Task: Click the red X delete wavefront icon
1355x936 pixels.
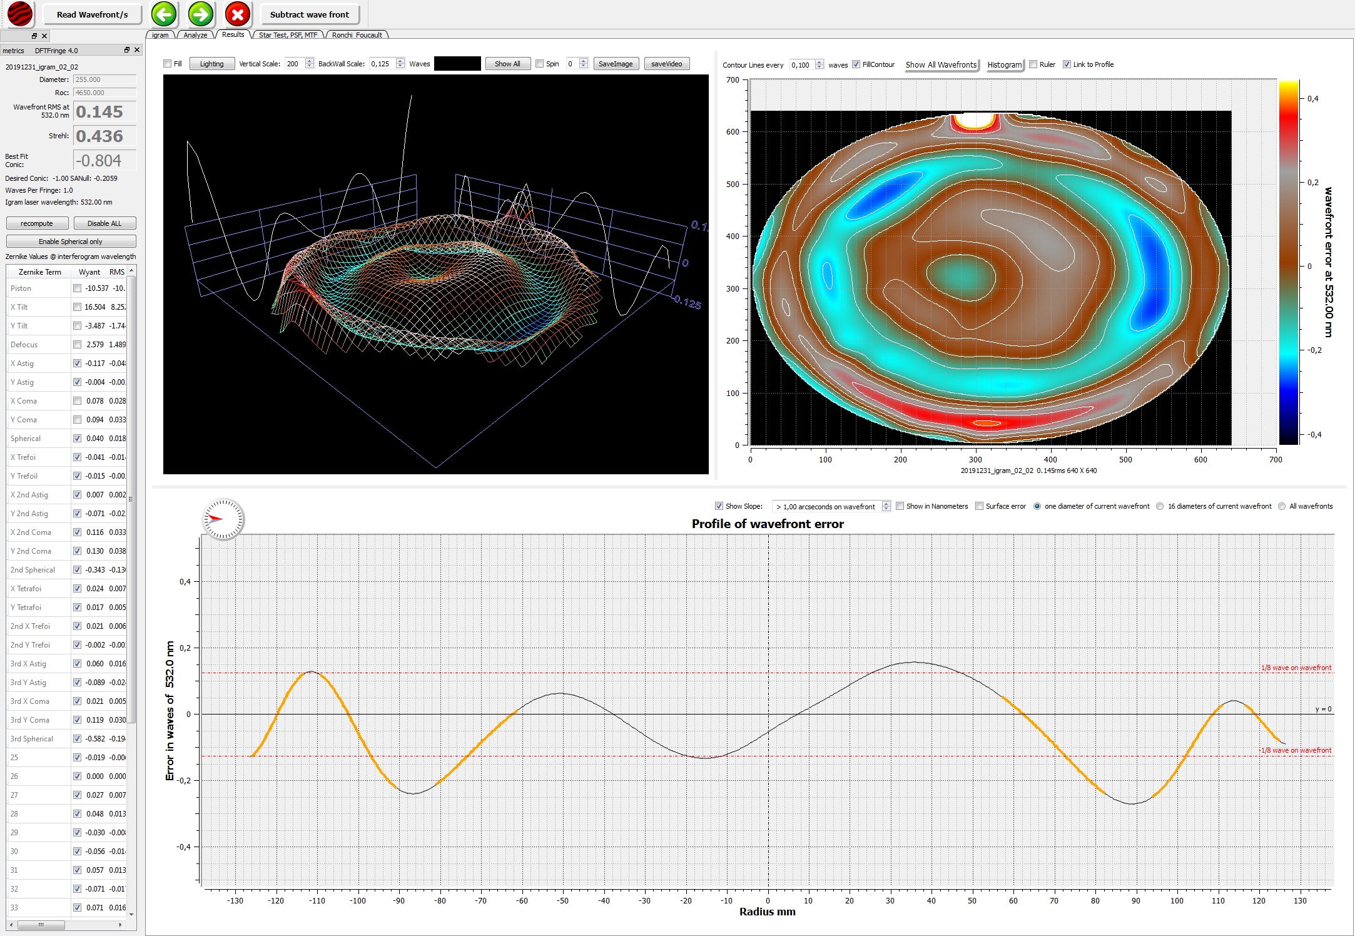Action: pos(238,14)
